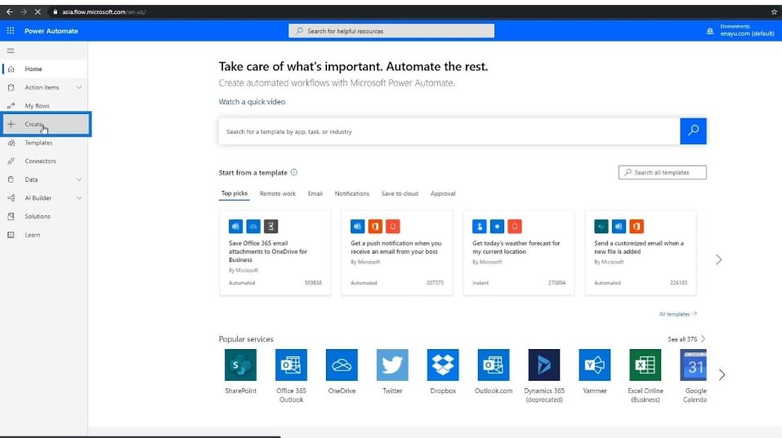The width and height of the screenshot is (782, 438).
Task: Open Save Office 365 email attachments template
Action: [x=275, y=253]
